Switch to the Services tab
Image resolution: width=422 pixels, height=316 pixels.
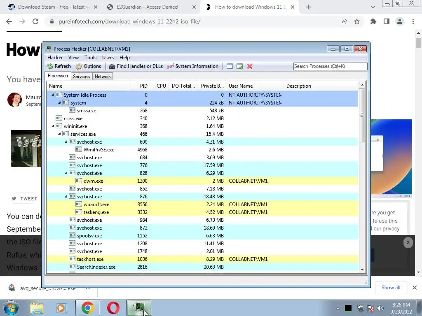click(81, 77)
